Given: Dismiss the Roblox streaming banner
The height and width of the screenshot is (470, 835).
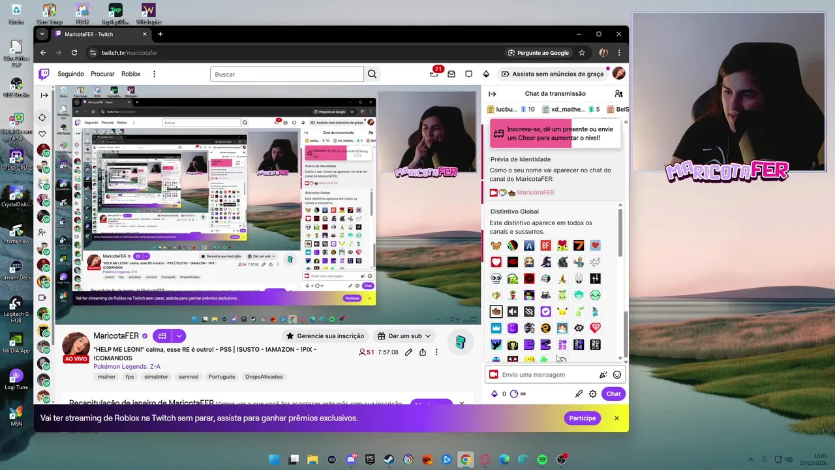Looking at the screenshot, I should point(616,418).
